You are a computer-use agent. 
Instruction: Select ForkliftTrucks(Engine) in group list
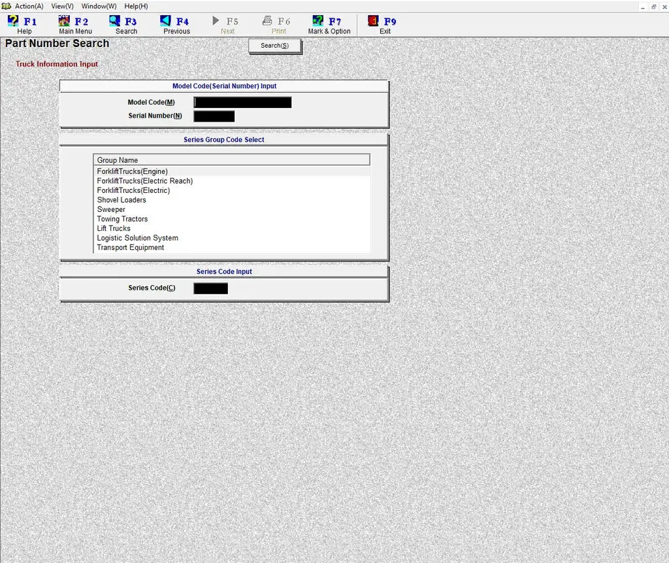[x=133, y=171]
